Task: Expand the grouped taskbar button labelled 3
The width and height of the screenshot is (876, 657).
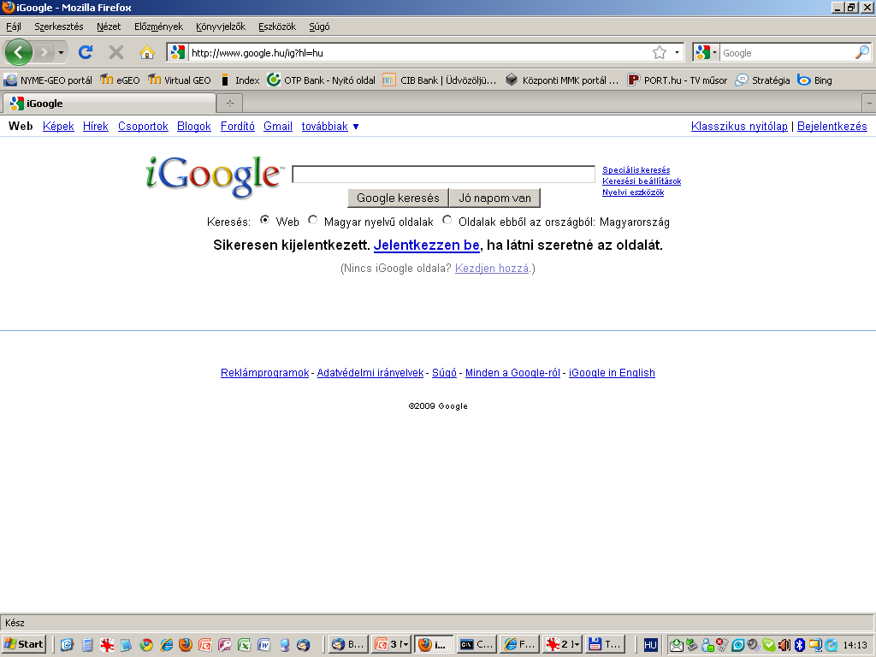Action: tap(392, 645)
